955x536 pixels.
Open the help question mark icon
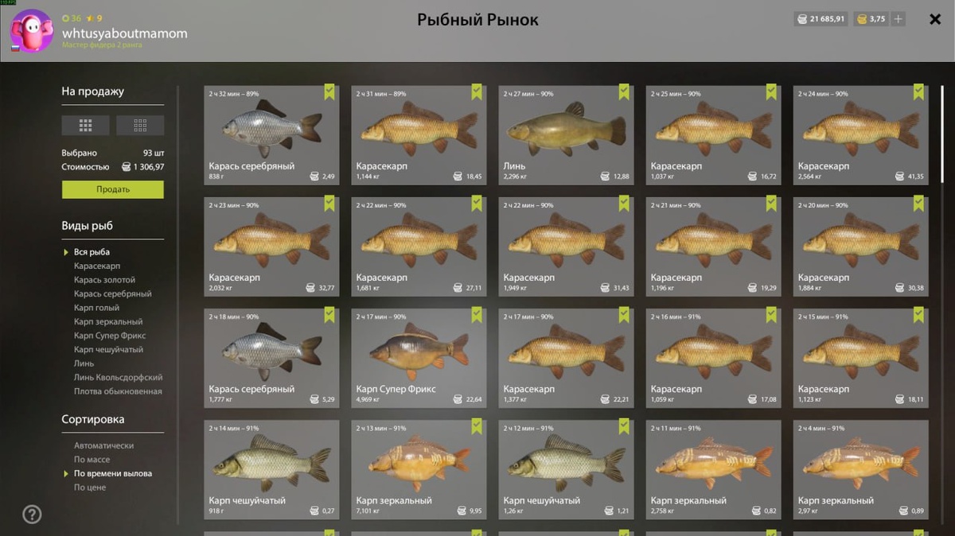click(32, 514)
